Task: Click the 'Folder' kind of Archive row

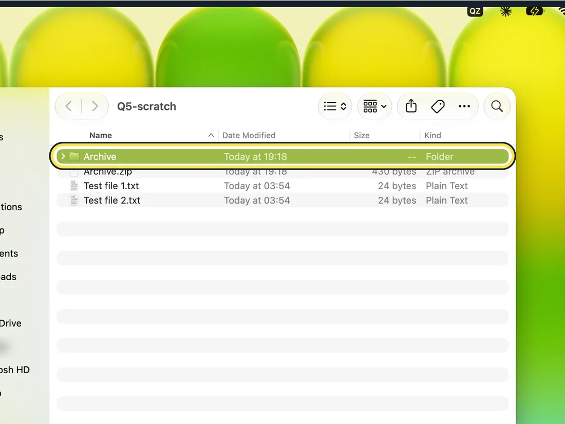Action: point(440,156)
